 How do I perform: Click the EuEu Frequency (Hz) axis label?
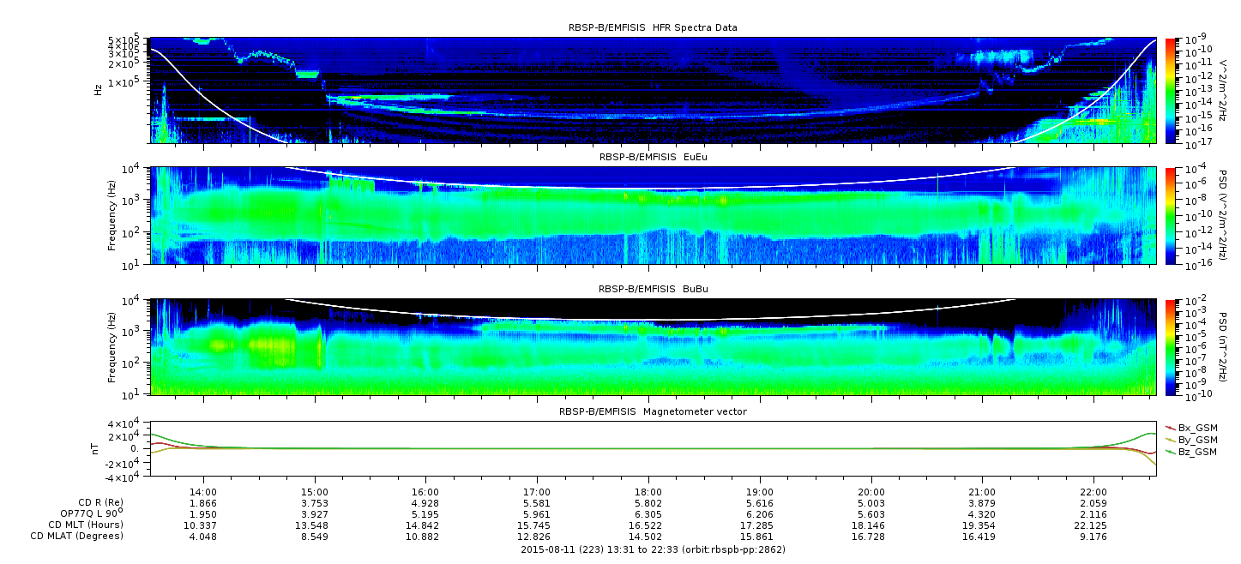[112, 216]
